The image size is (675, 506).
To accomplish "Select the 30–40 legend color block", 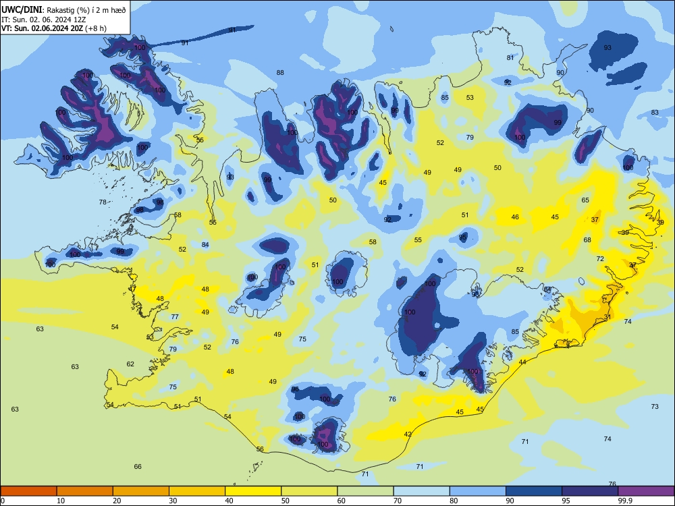I will (x=197, y=491).
